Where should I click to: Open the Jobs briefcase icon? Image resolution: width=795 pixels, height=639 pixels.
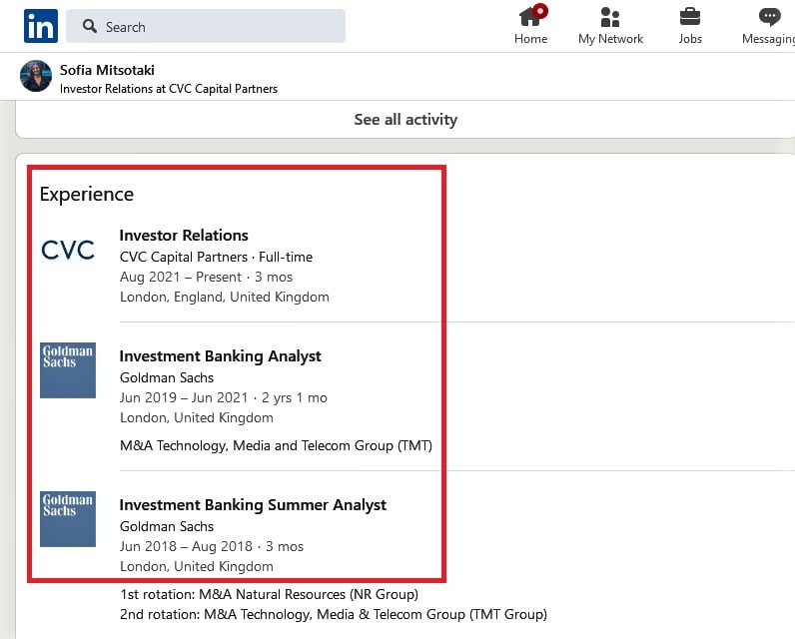(x=690, y=17)
